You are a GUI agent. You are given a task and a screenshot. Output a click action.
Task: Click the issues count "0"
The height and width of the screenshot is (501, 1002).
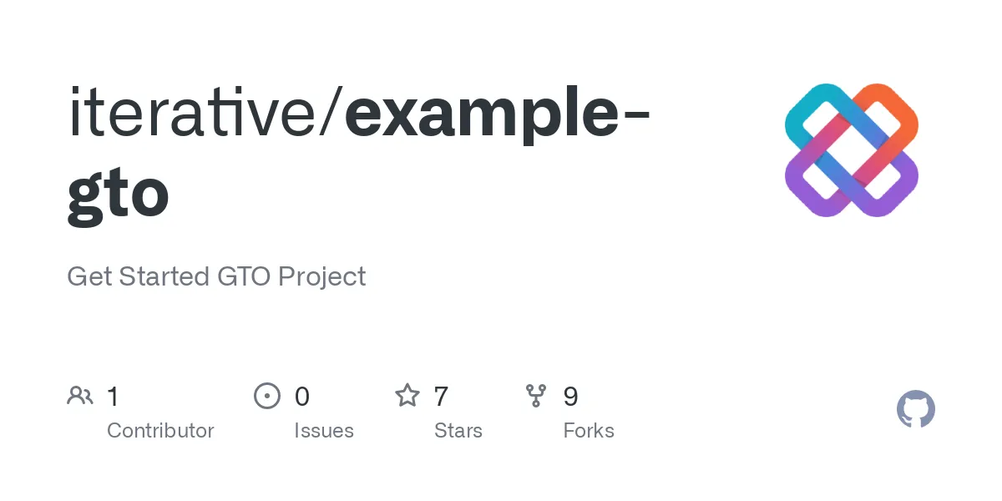coord(302,396)
